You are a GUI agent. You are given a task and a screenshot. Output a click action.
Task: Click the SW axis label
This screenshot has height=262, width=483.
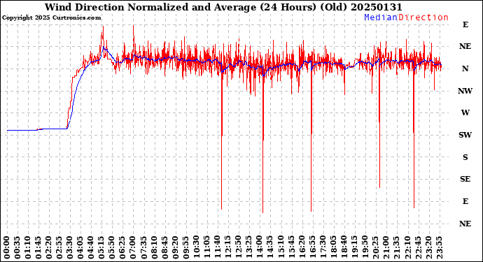tap(465, 135)
